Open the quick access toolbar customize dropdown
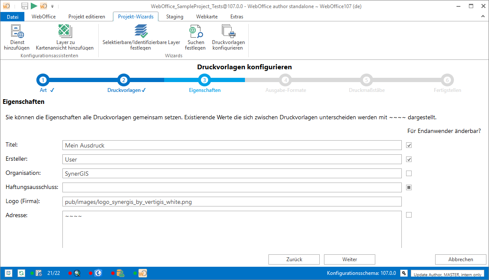 tap(52, 6)
